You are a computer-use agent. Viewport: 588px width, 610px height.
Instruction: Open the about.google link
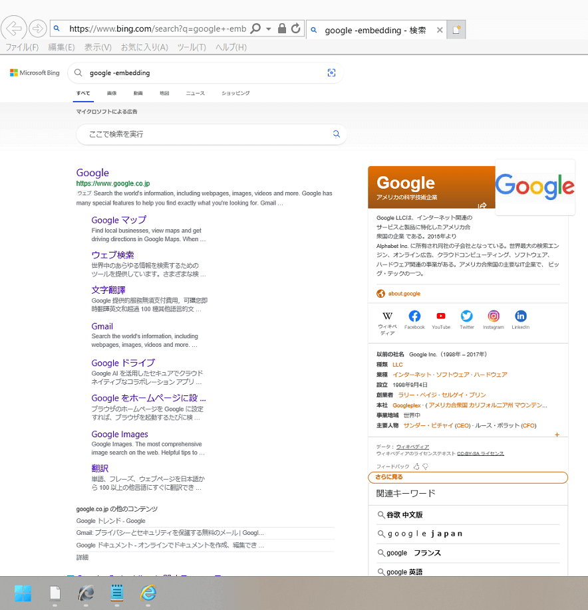404,294
